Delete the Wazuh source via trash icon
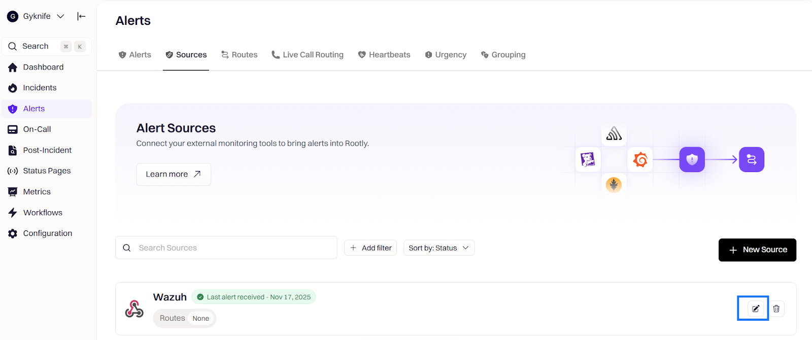Image resolution: width=812 pixels, height=340 pixels. click(x=776, y=309)
